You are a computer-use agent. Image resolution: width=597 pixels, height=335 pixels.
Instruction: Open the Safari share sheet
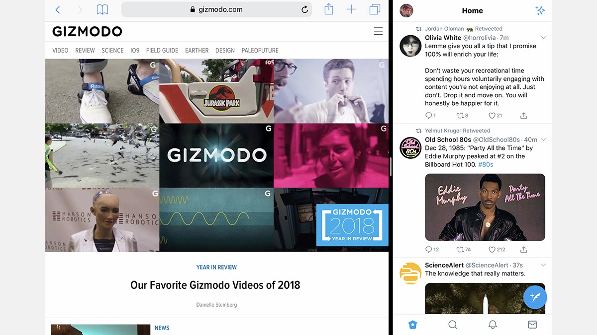tap(329, 9)
